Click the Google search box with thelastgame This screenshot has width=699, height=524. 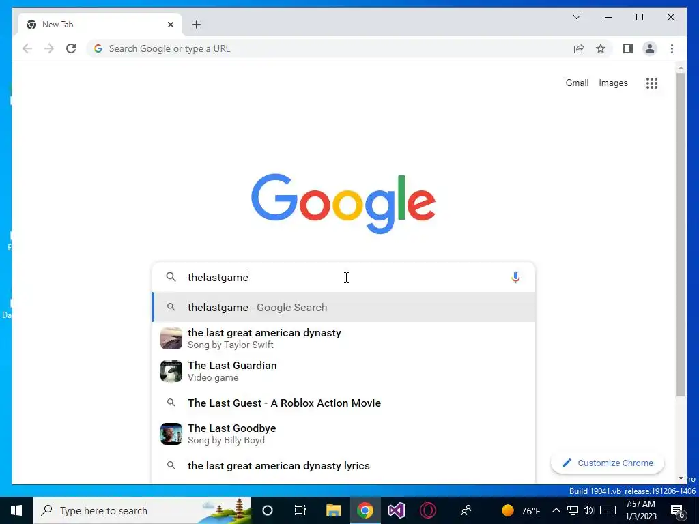pyautogui.click(x=343, y=277)
